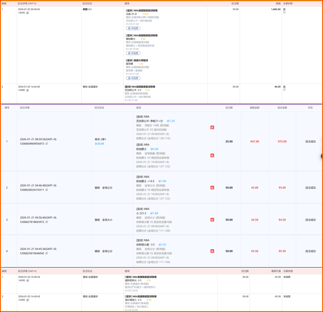
Task: Click the 输赢金额 column header
Action: click(x=255, y=108)
